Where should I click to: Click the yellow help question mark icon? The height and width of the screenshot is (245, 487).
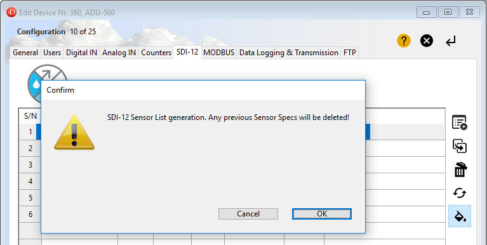coord(403,41)
